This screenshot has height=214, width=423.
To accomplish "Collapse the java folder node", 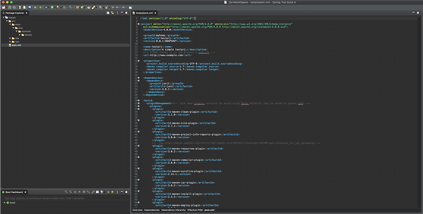I will tap(13, 28).
